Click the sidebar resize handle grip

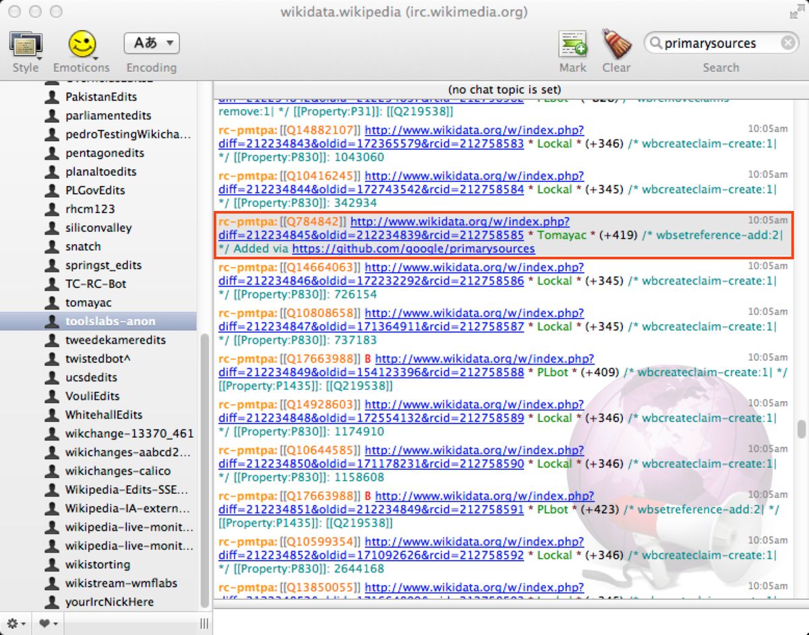(x=204, y=624)
